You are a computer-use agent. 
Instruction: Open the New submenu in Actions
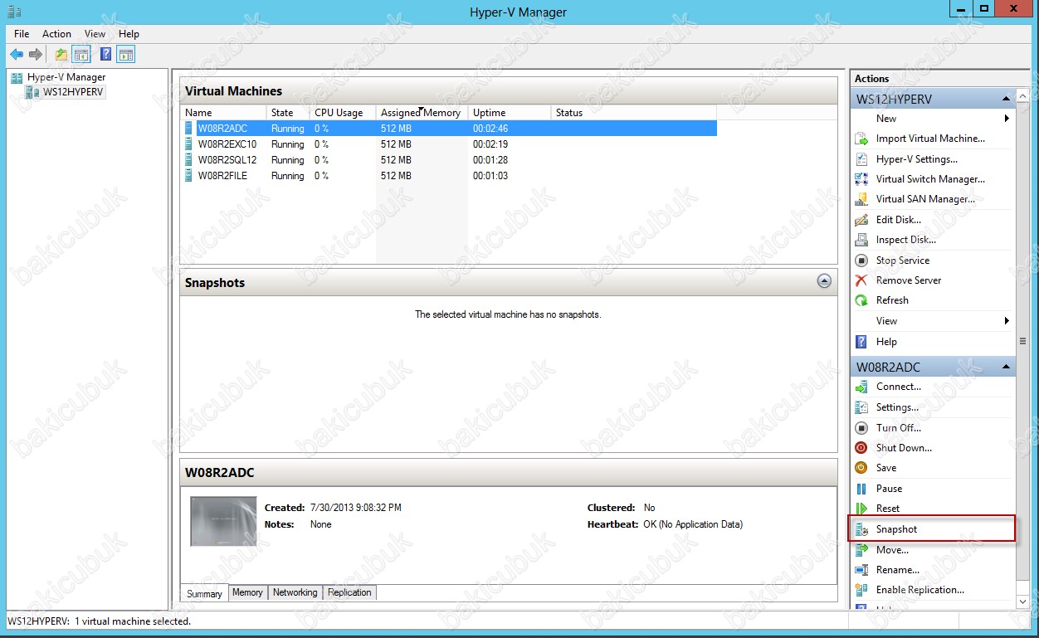933,119
